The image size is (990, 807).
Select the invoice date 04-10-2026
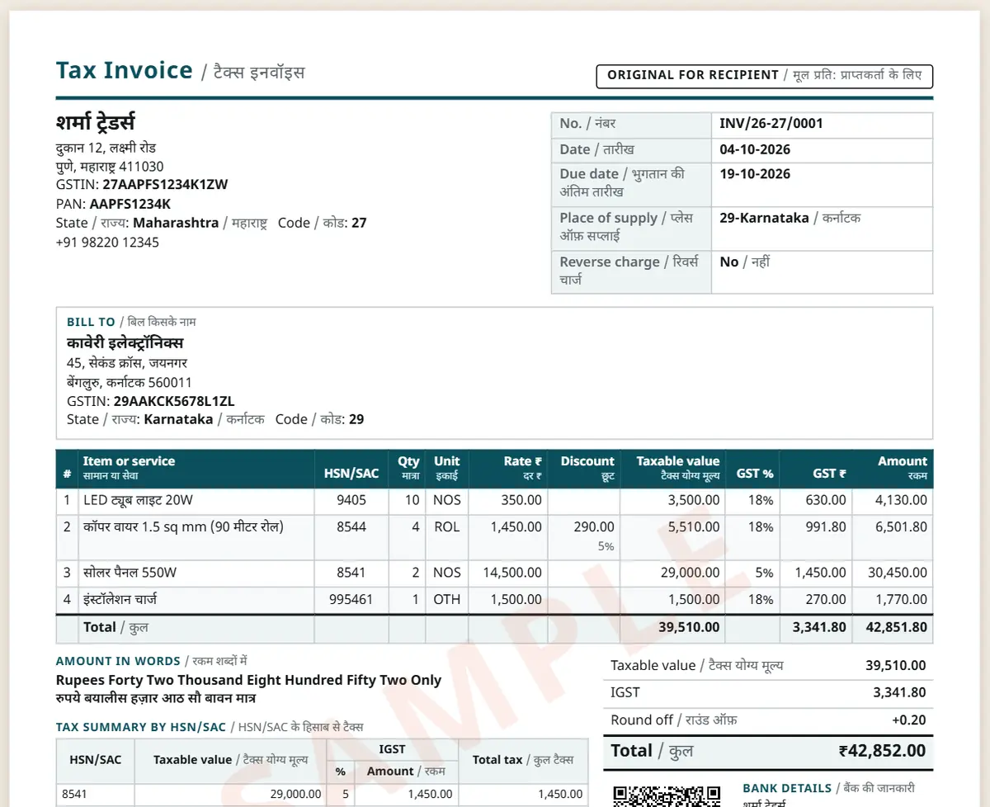tap(755, 149)
